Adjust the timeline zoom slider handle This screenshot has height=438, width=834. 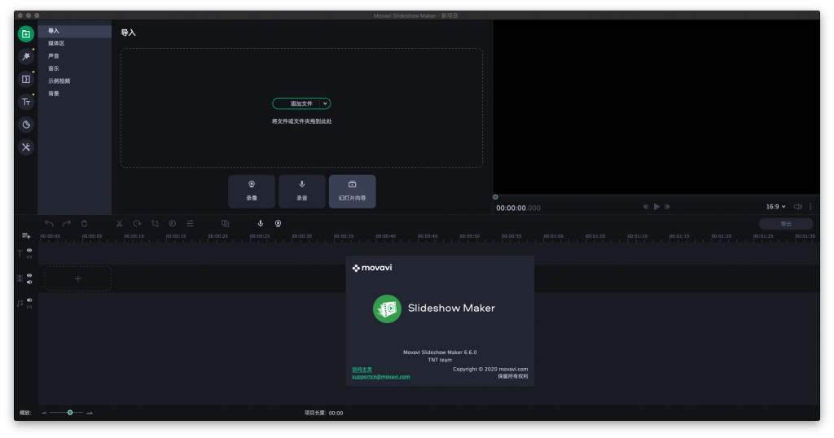pos(70,413)
